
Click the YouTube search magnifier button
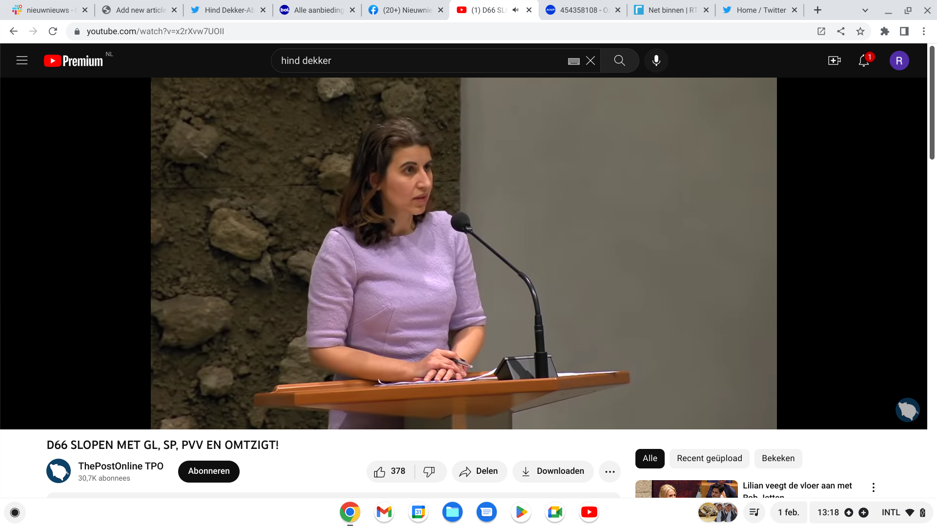click(619, 61)
